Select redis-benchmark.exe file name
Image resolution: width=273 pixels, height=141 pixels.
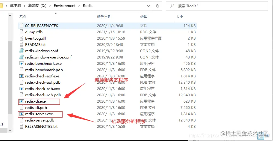tap(43, 64)
